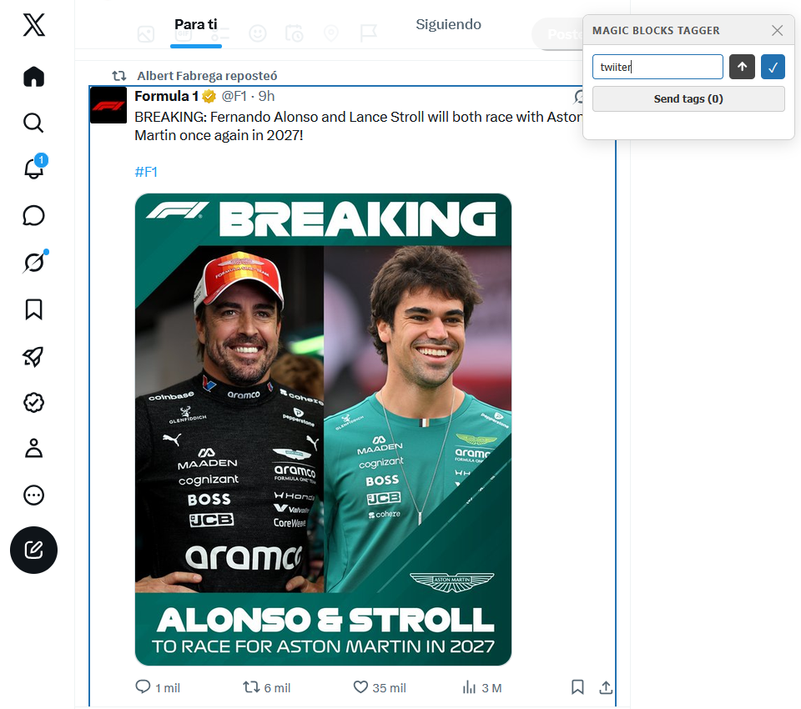Click the compose post button
Screen dimensions: 801x709
click(x=33, y=551)
